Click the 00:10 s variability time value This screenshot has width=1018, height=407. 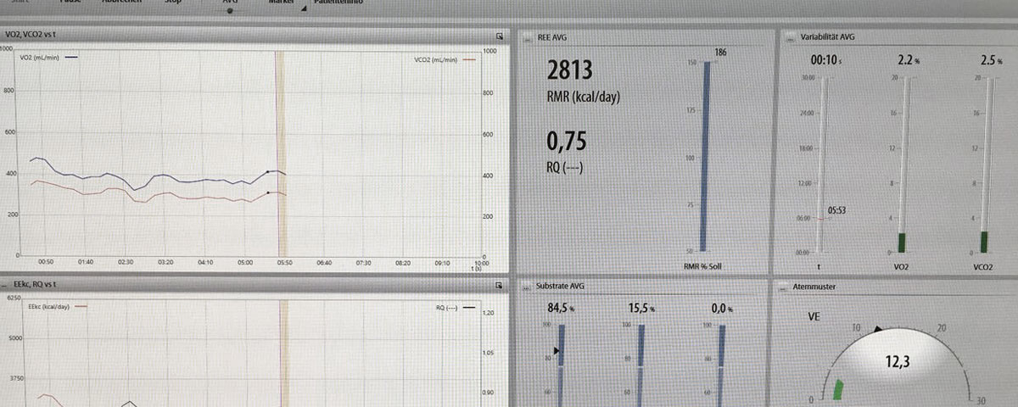(826, 60)
